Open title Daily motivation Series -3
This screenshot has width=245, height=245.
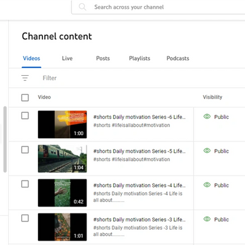pos(140,220)
